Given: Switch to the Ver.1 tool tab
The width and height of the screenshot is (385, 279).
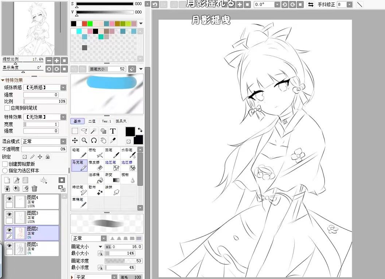Looking at the screenshot, I should coord(106,121).
